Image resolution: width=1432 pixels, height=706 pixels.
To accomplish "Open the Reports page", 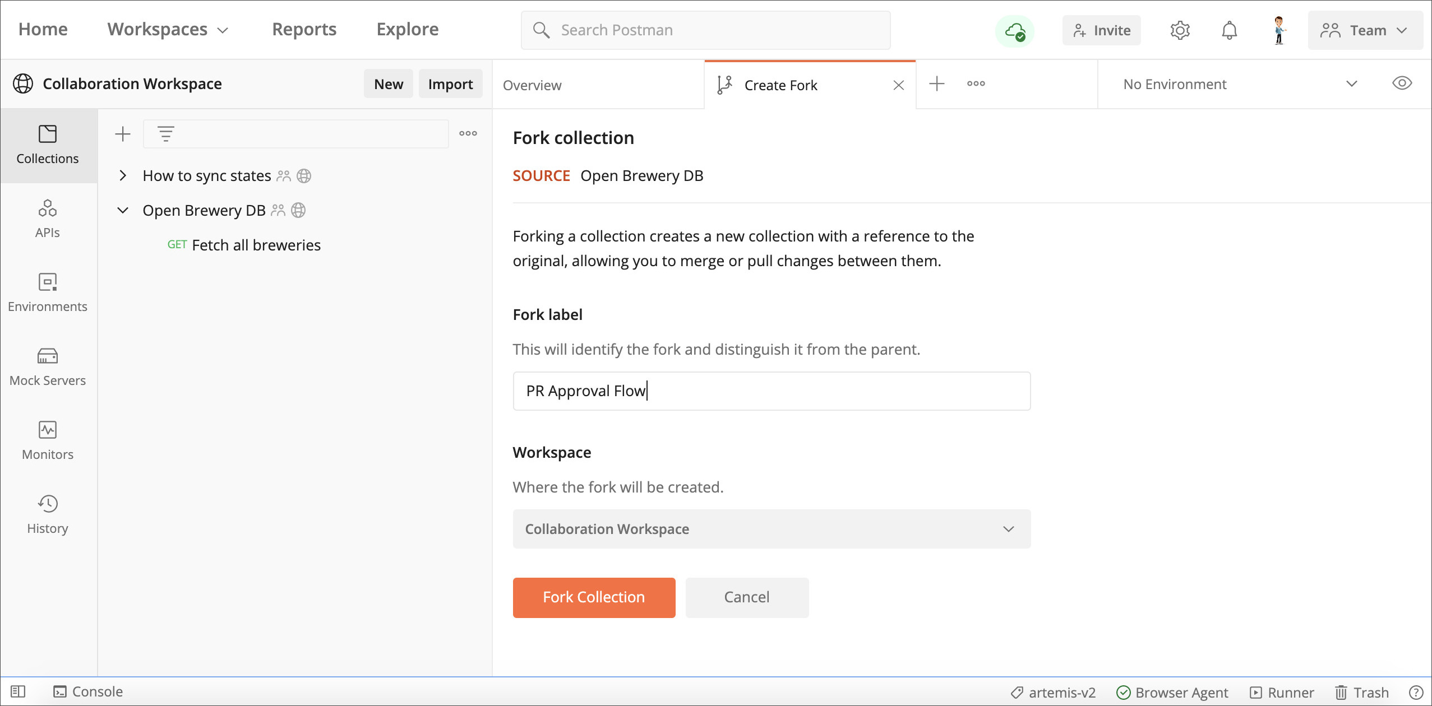I will coord(304,29).
